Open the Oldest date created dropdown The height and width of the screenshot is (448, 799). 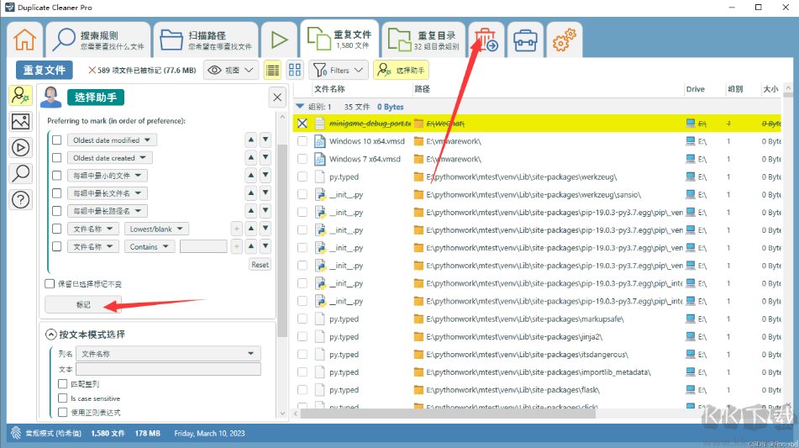pos(109,158)
